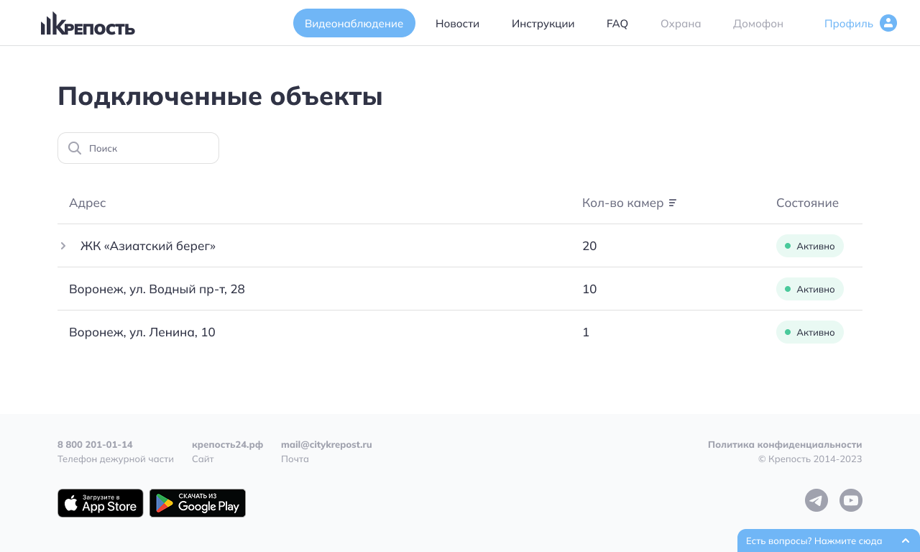Open the Есть вопросы? Нажмите сюда chat bar
The height and width of the screenshot is (552, 920).
pyautogui.click(x=829, y=540)
